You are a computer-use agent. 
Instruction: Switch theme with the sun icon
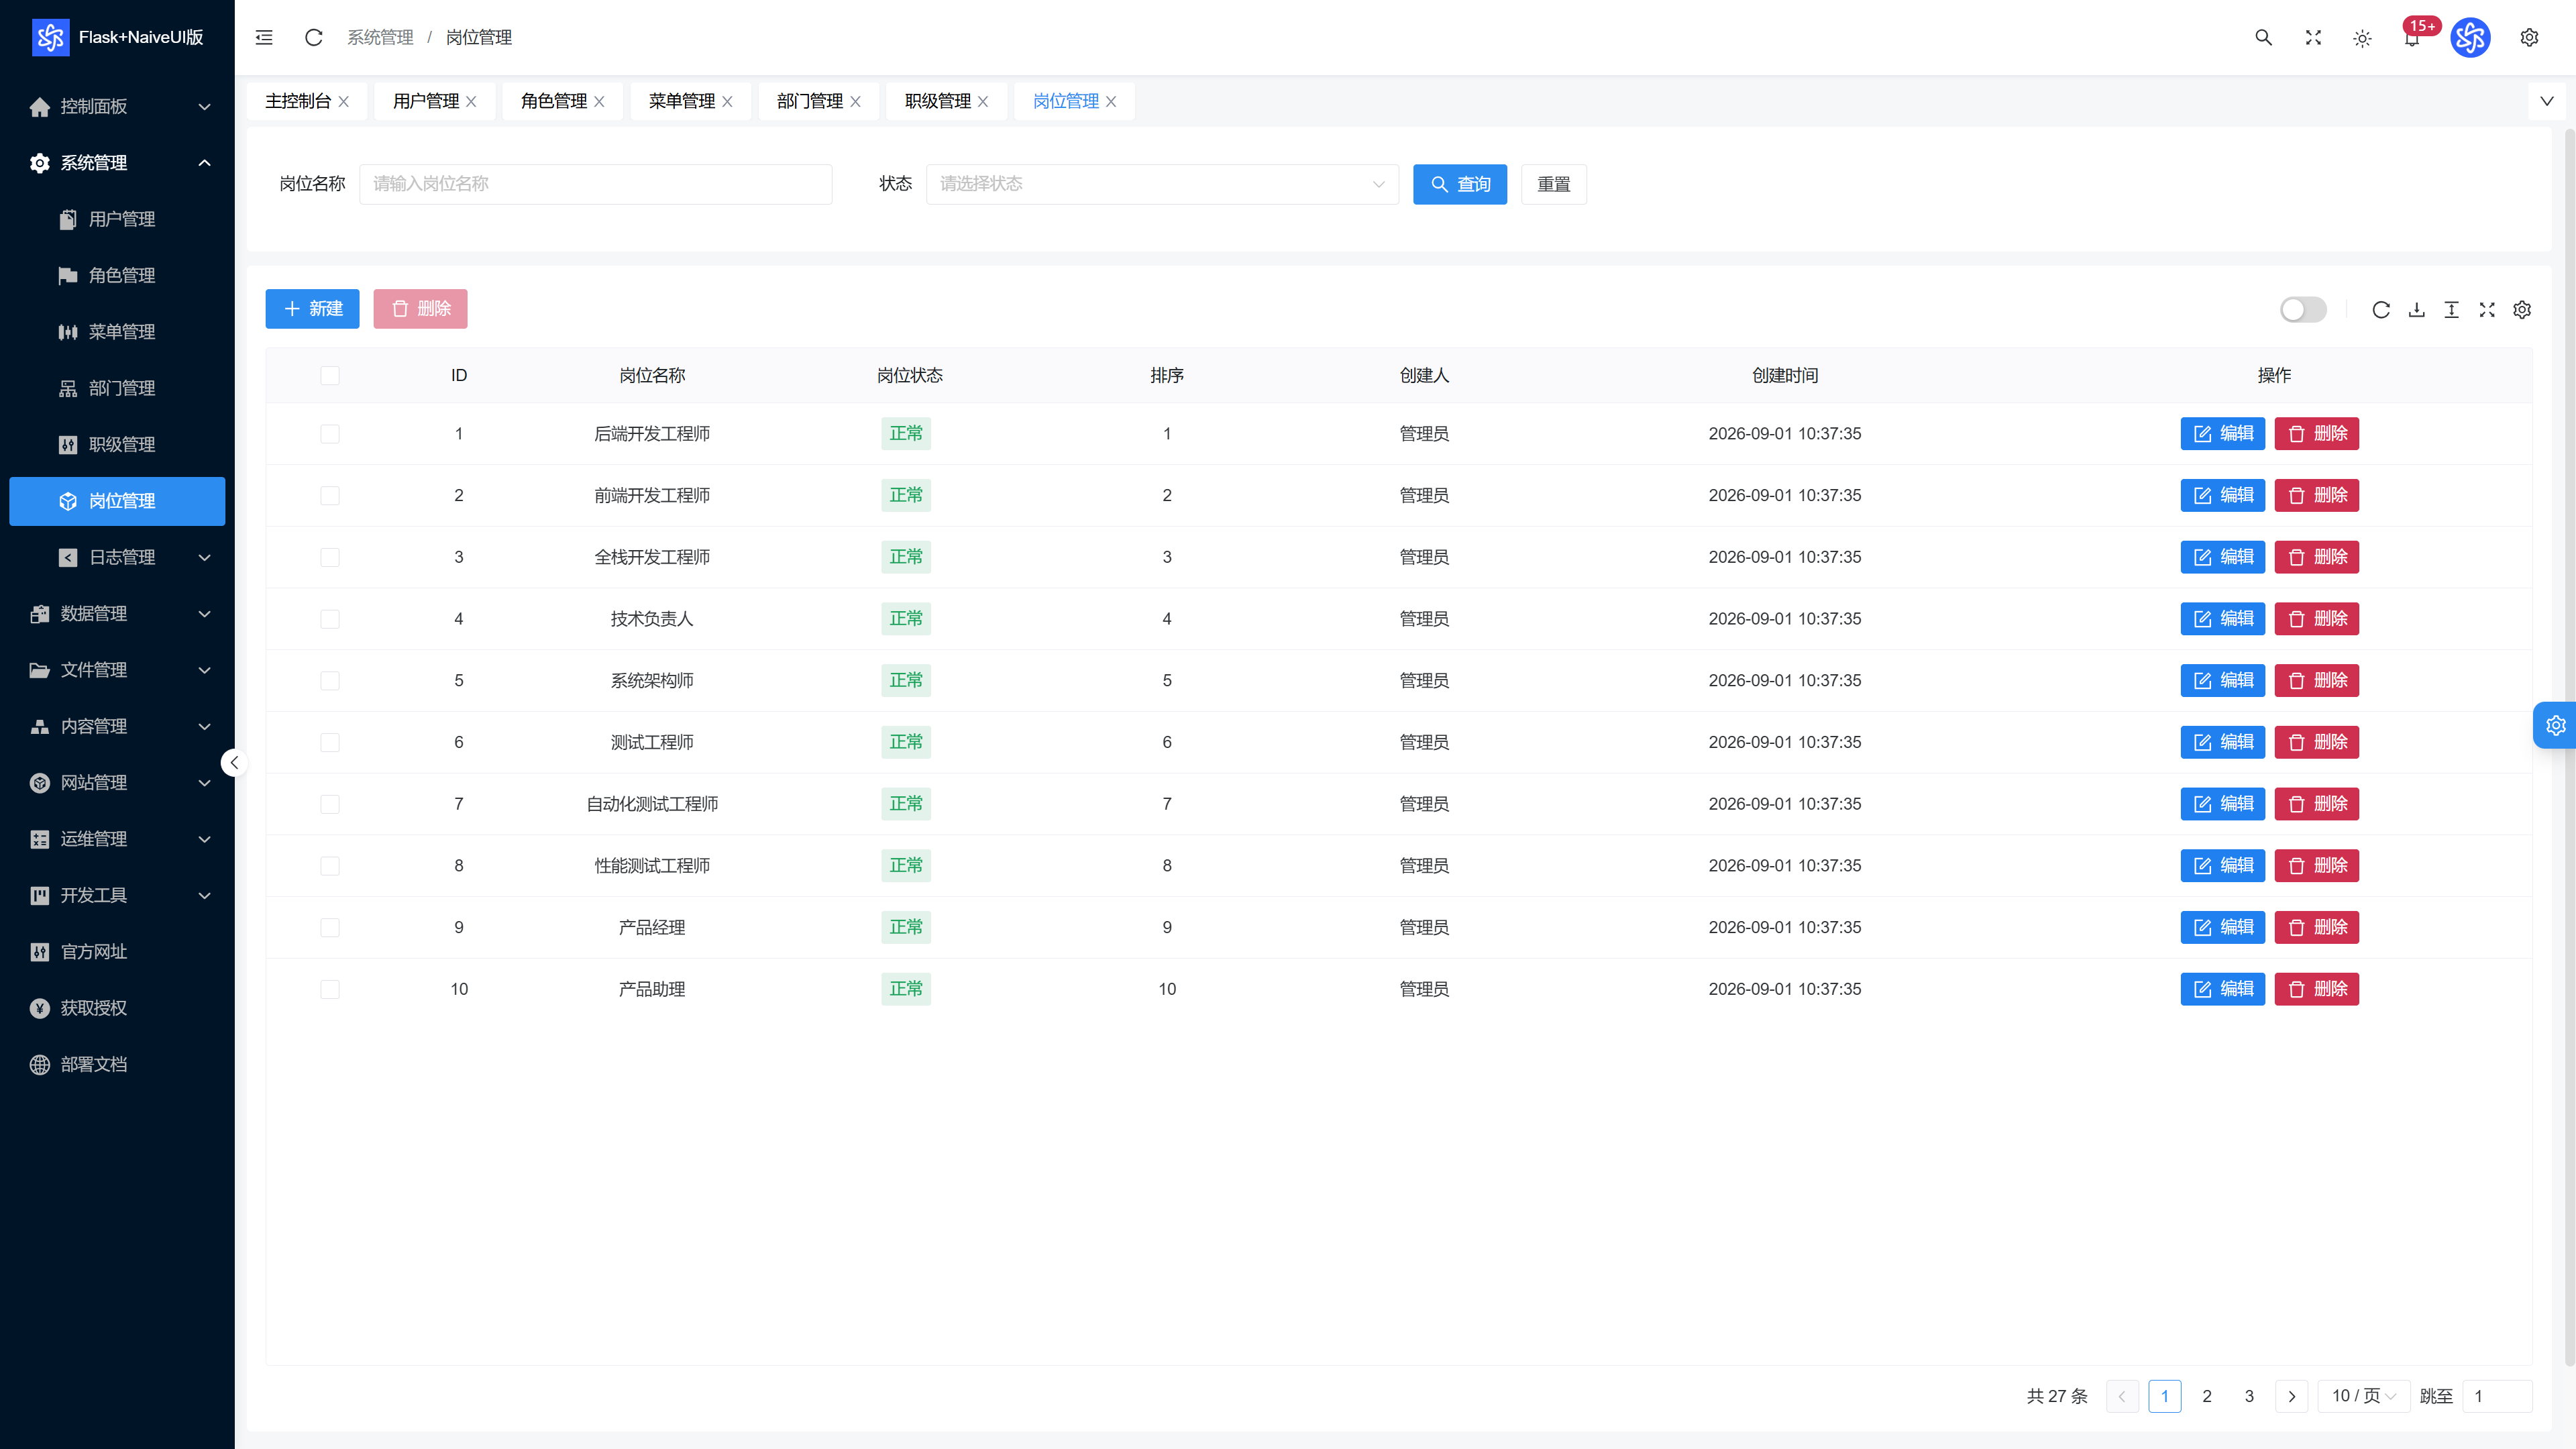[x=2362, y=38]
